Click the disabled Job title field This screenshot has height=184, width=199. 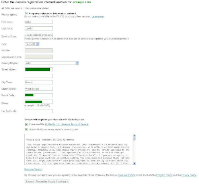[39, 50]
